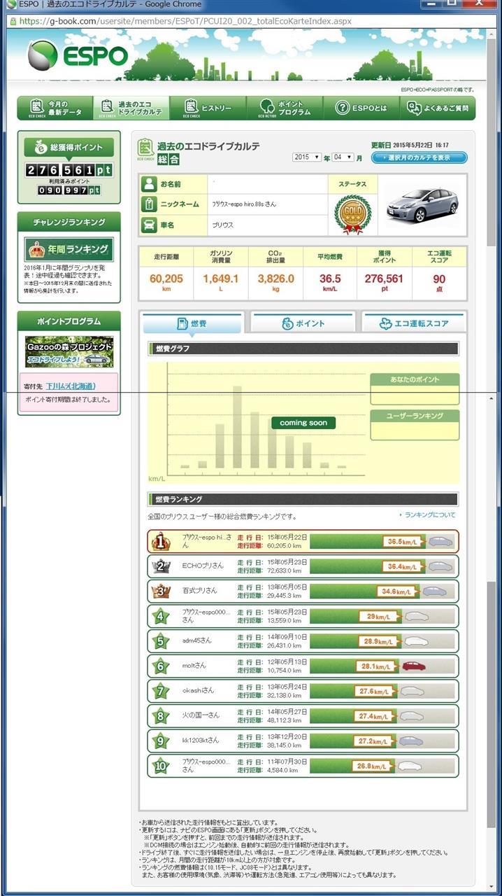
Task: Switch to the ポイント tab
Action: (x=303, y=323)
